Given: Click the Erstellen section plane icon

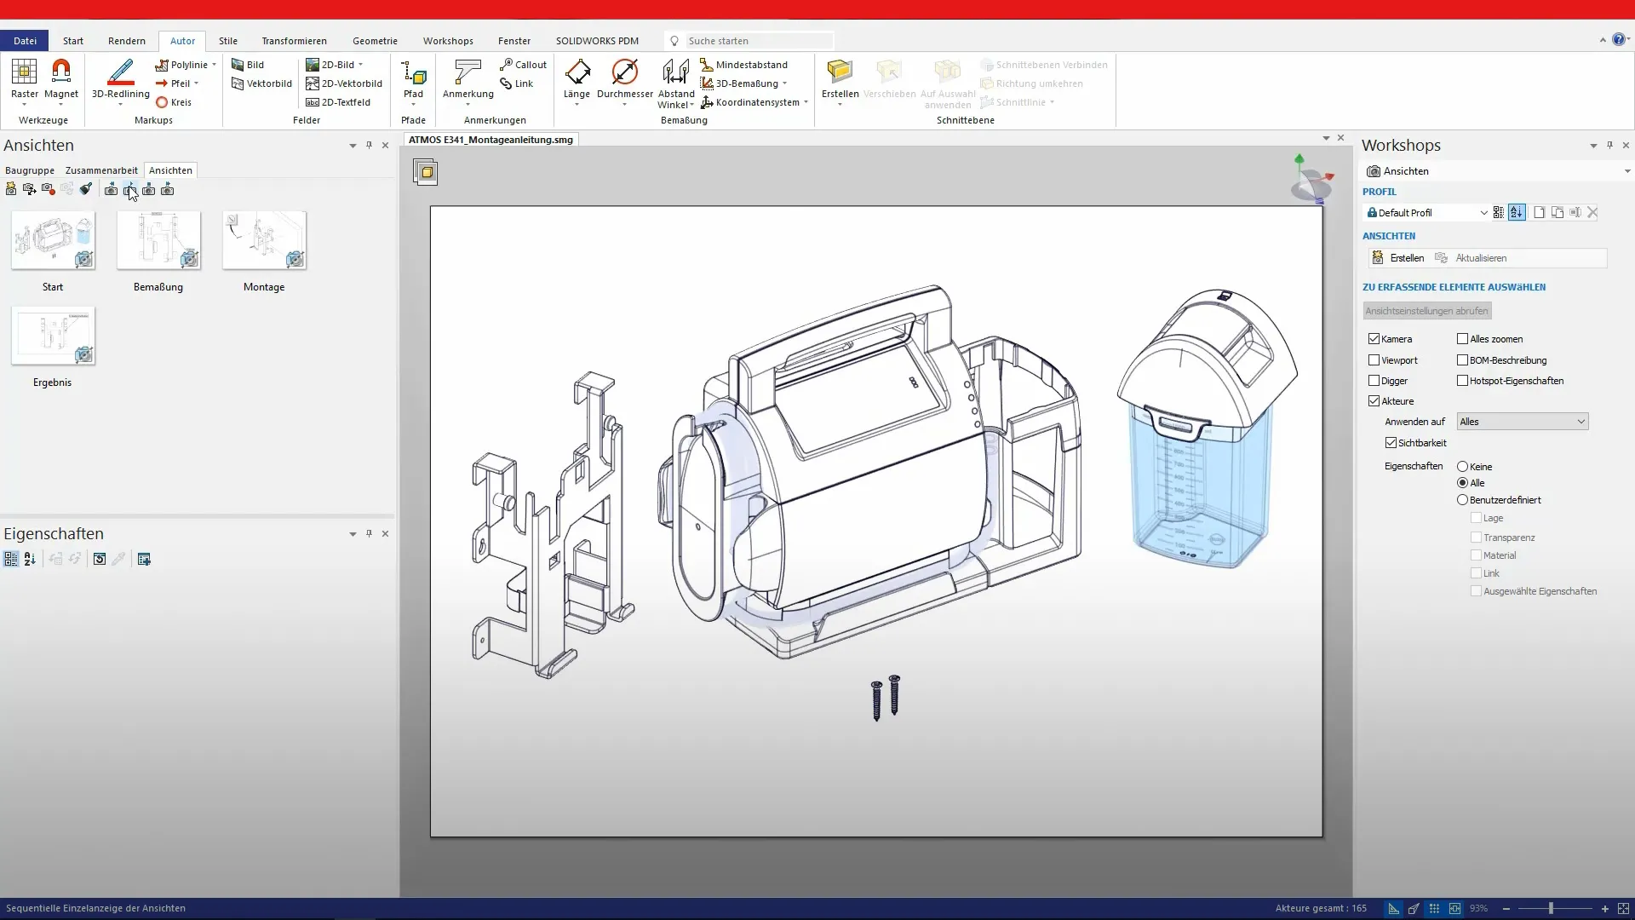Looking at the screenshot, I should 839,72.
